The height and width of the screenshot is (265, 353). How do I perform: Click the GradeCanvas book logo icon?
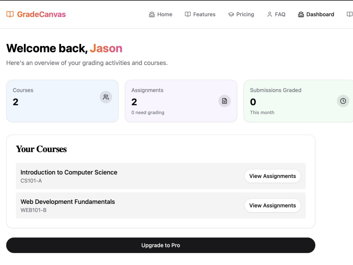point(10,14)
